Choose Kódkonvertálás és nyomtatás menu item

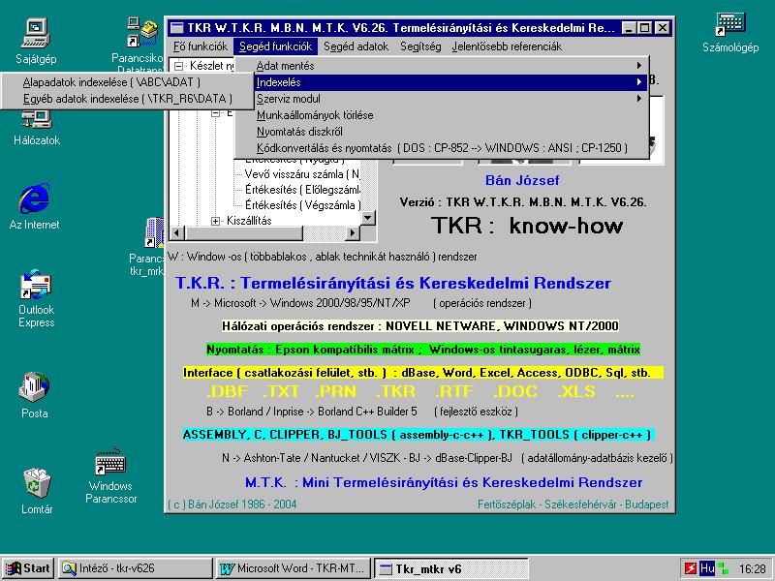coord(442,148)
